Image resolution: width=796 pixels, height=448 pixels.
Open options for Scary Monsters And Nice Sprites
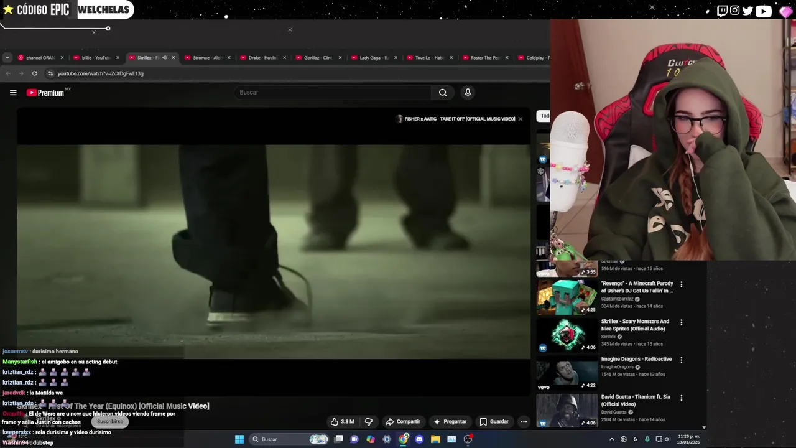pos(681,322)
